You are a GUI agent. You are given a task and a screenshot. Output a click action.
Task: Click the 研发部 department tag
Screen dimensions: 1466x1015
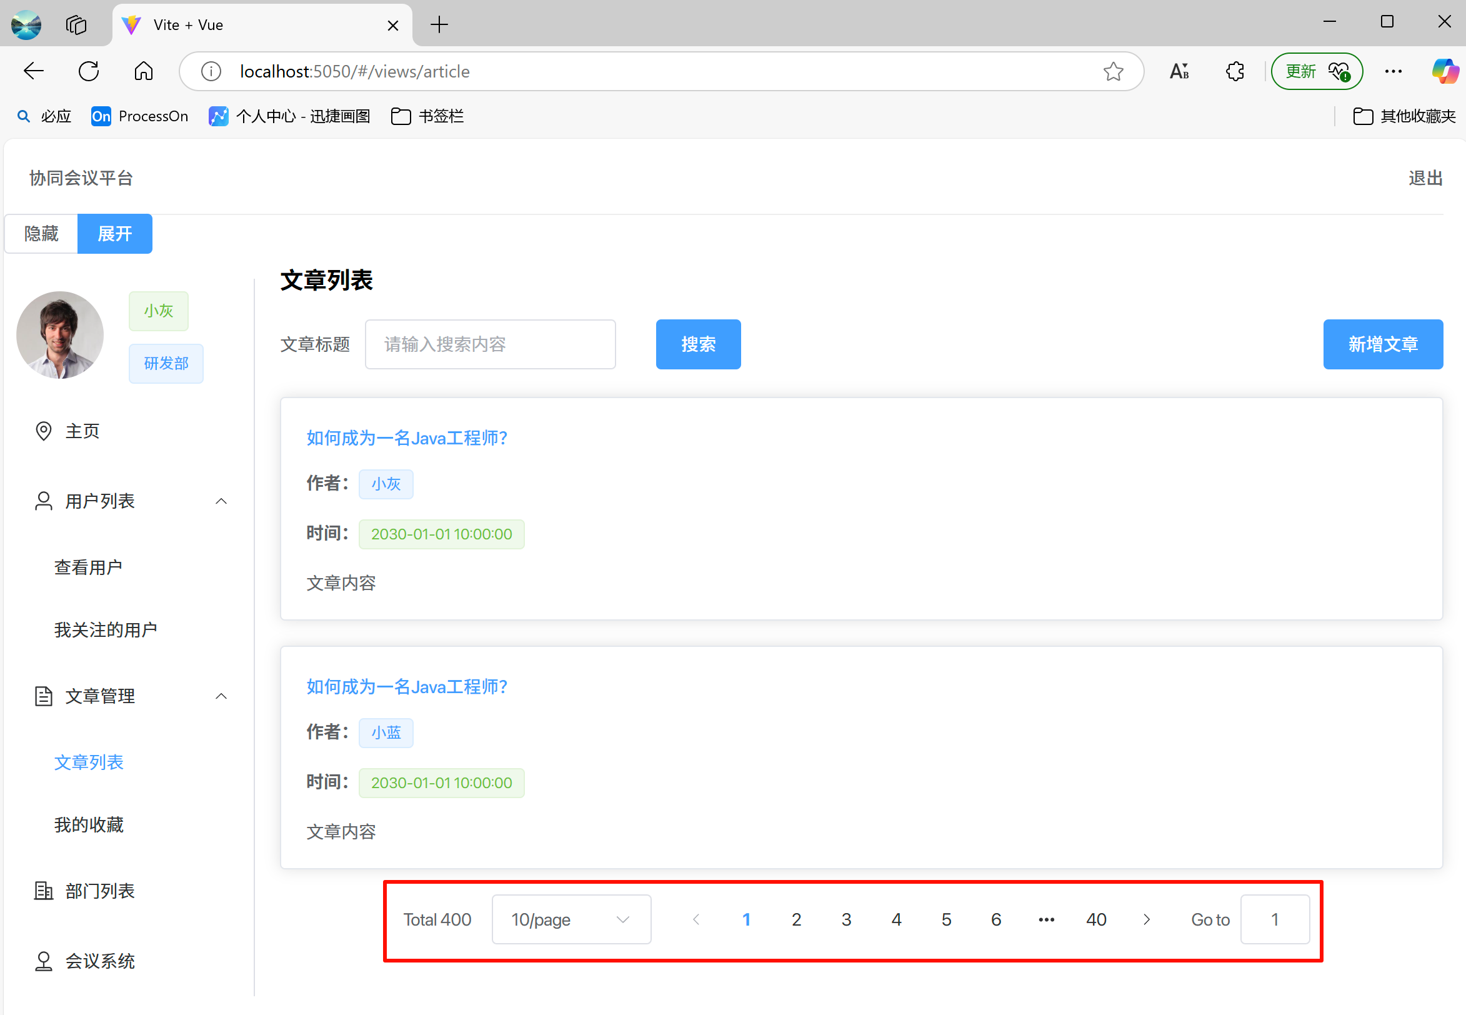click(166, 364)
